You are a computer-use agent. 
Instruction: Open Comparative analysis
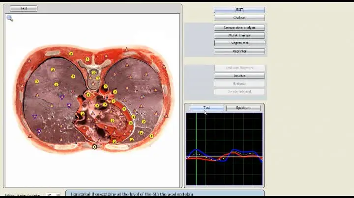tap(239, 27)
